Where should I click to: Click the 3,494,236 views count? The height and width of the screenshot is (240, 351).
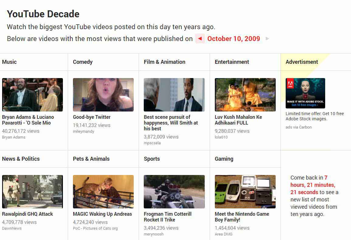161,228
